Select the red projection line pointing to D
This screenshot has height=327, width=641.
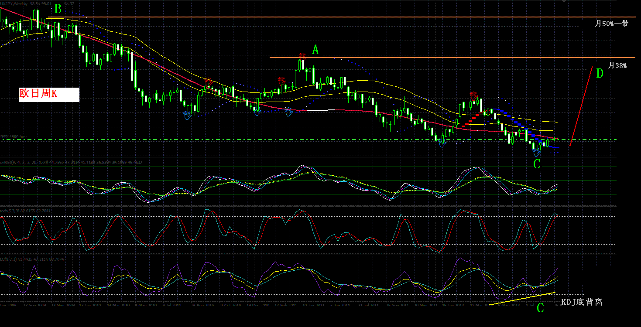click(x=581, y=106)
